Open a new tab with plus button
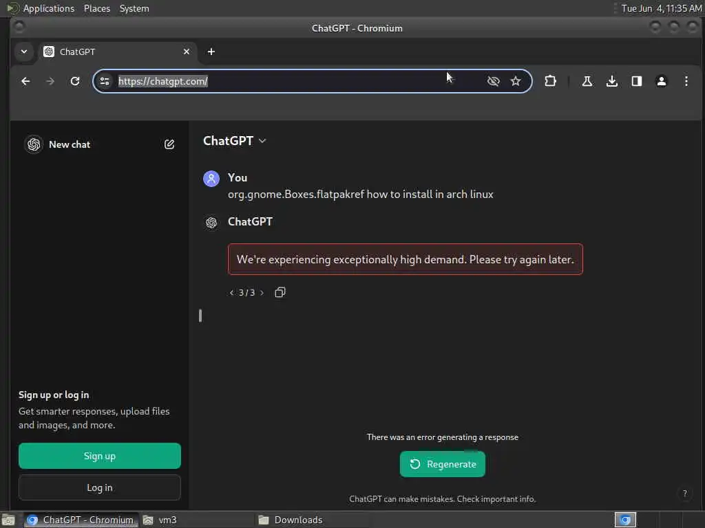Image resolution: width=705 pixels, height=528 pixels. [x=211, y=52]
